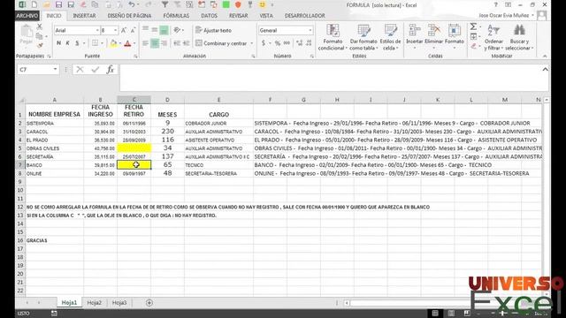Open the Name Box dropdown for C7
Screen dimensions: 566x318
click(x=55, y=69)
